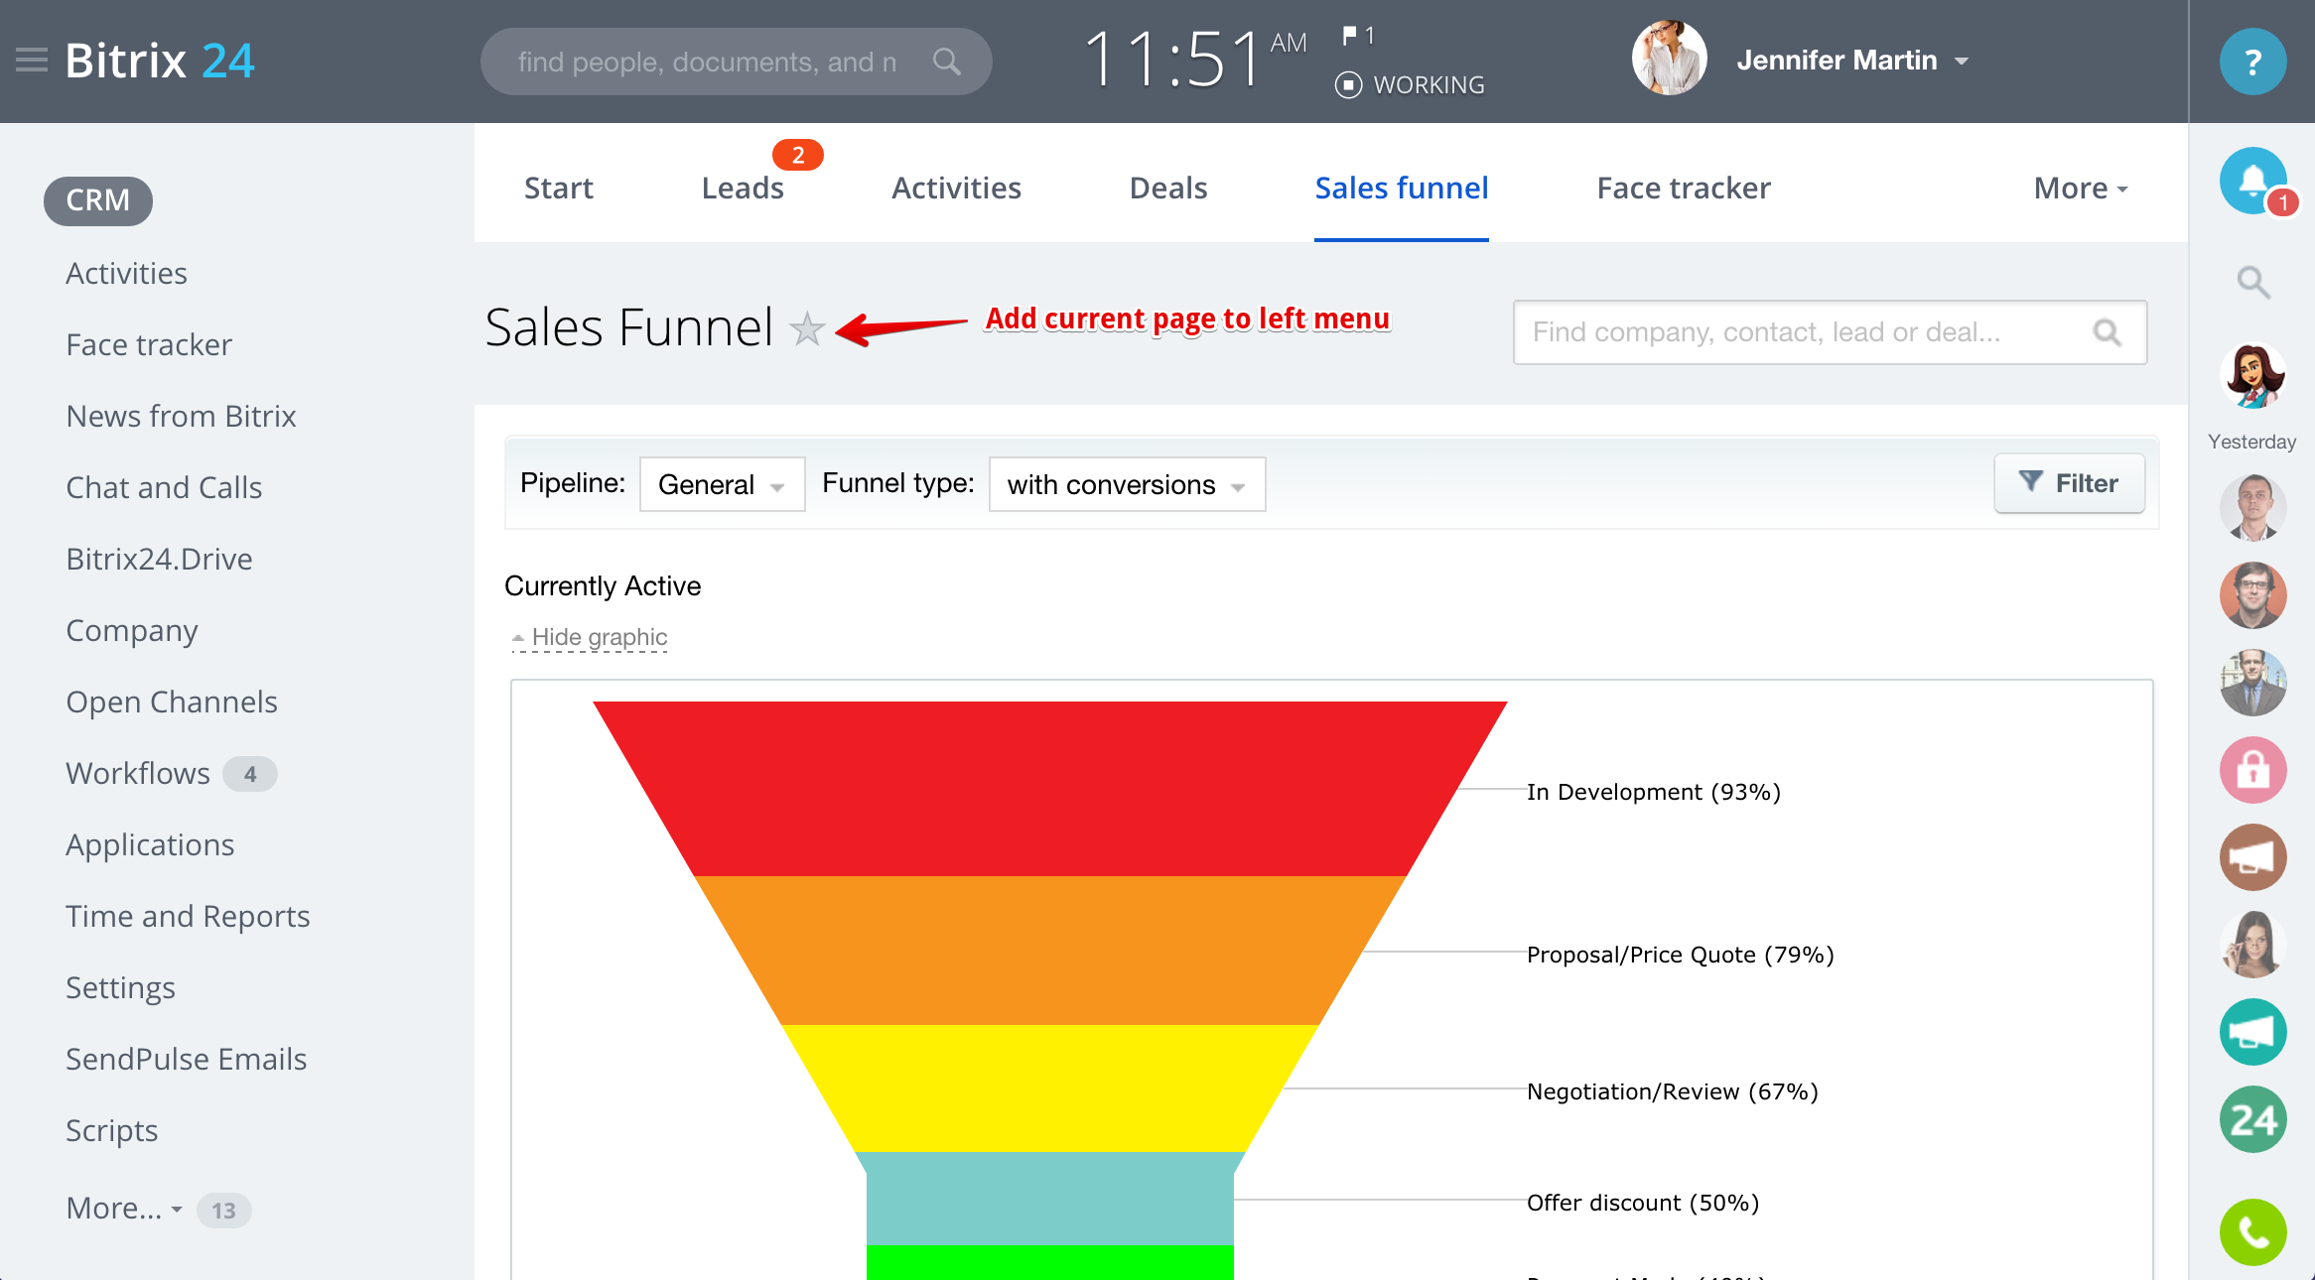This screenshot has height=1280, width=2315.
Task: Click the 11:51 AM clock
Action: pos(1194,60)
